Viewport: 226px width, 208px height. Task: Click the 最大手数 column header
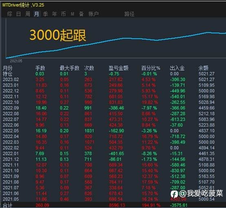(x=69, y=68)
